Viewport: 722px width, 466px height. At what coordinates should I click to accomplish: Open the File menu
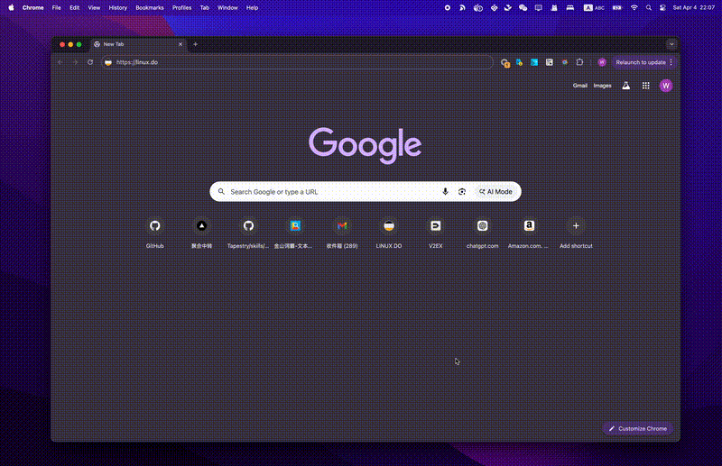(x=56, y=8)
